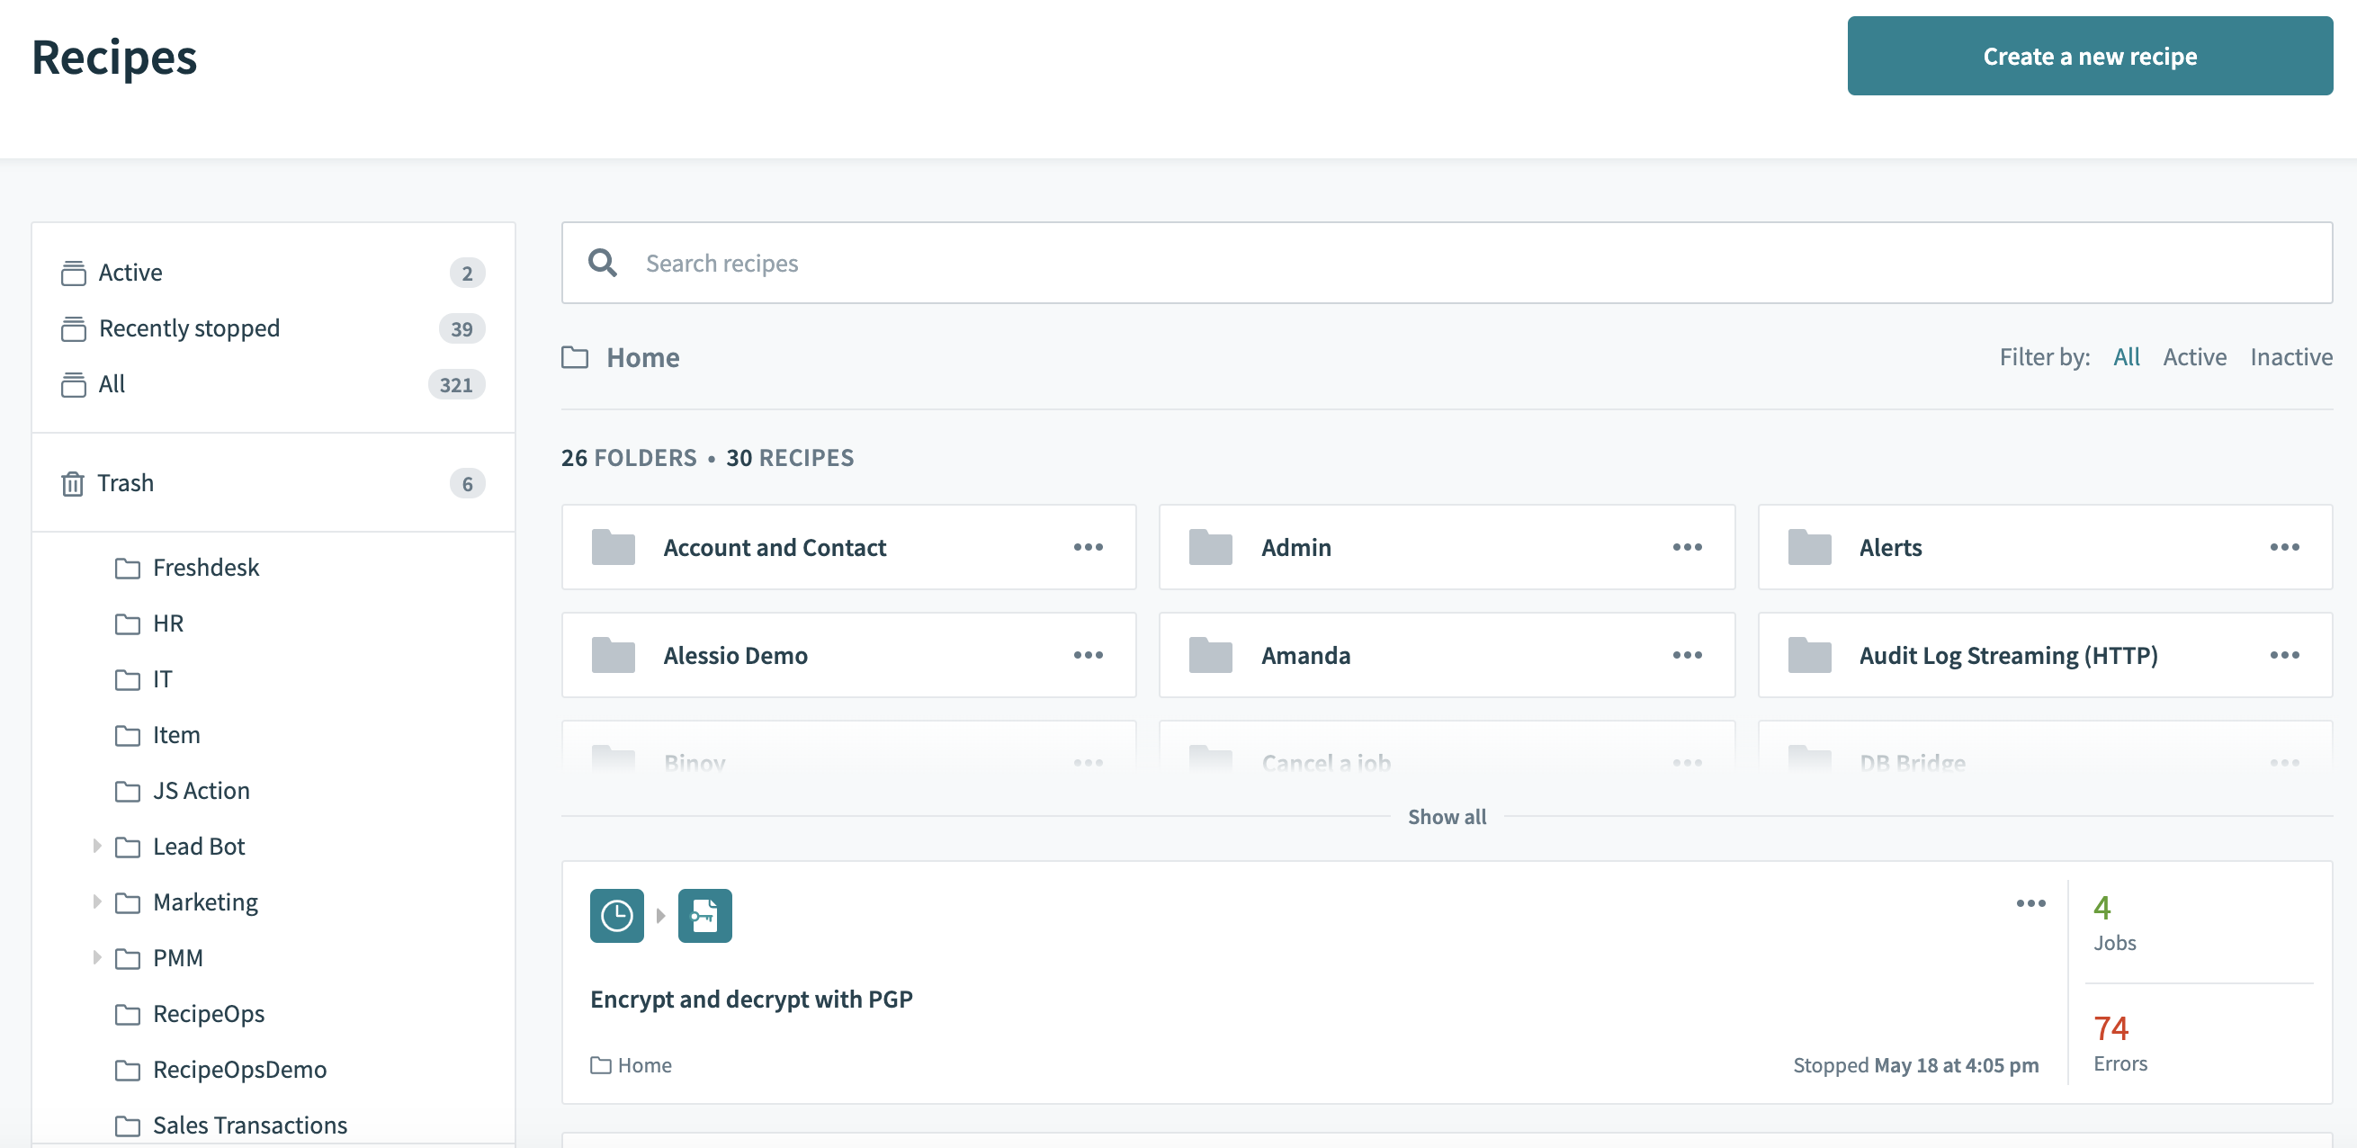The image size is (2357, 1148).
Task: Click the three-dot menu on Encrypt recipe
Action: [x=2030, y=903]
